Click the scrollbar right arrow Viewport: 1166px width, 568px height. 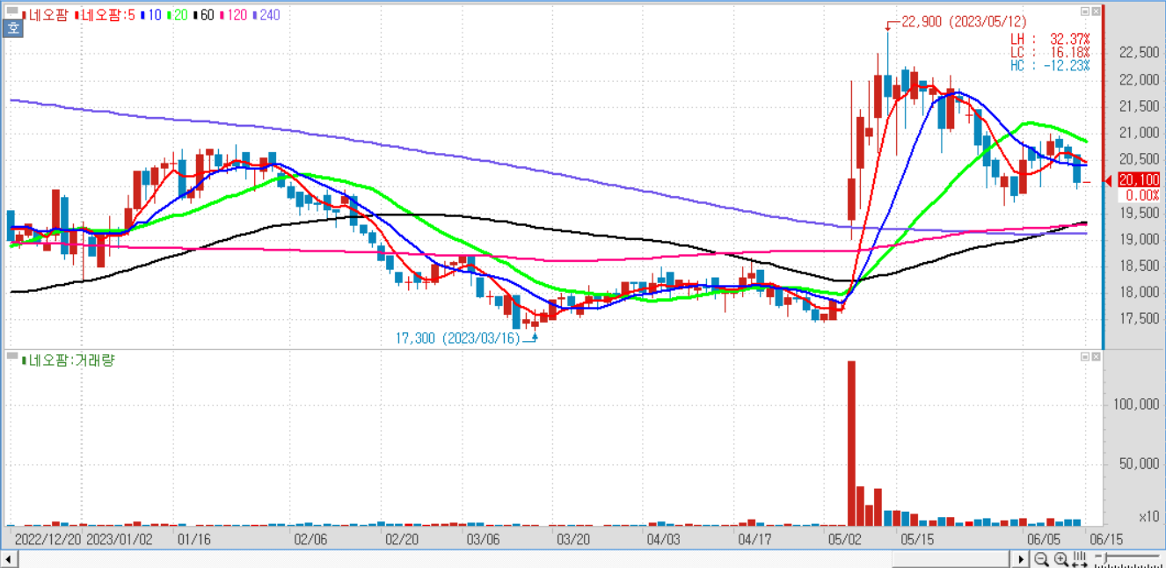tap(1021, 559)
